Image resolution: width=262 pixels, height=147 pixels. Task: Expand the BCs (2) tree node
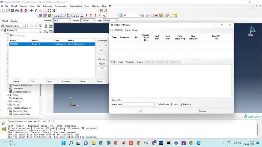pos(8,105)
